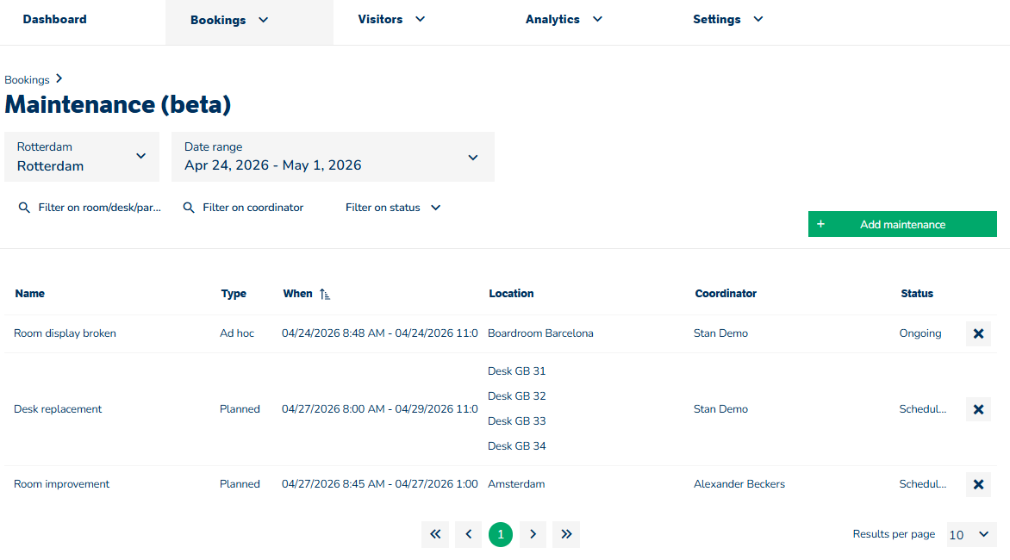This screenshot has height=560, width=1010.
Task: Remove the Desk replacement maintenance row
Action: [978, 409]
